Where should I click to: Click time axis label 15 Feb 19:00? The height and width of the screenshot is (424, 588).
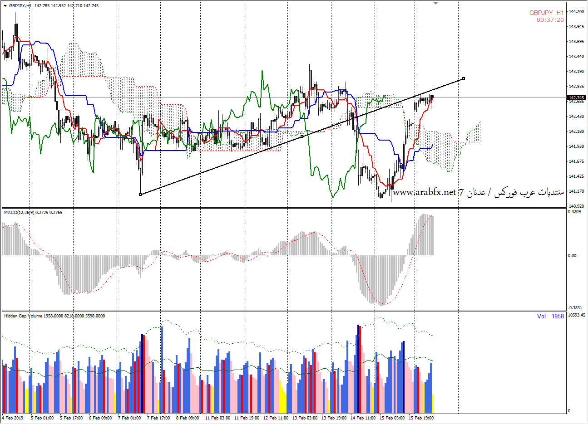[421, 418]
